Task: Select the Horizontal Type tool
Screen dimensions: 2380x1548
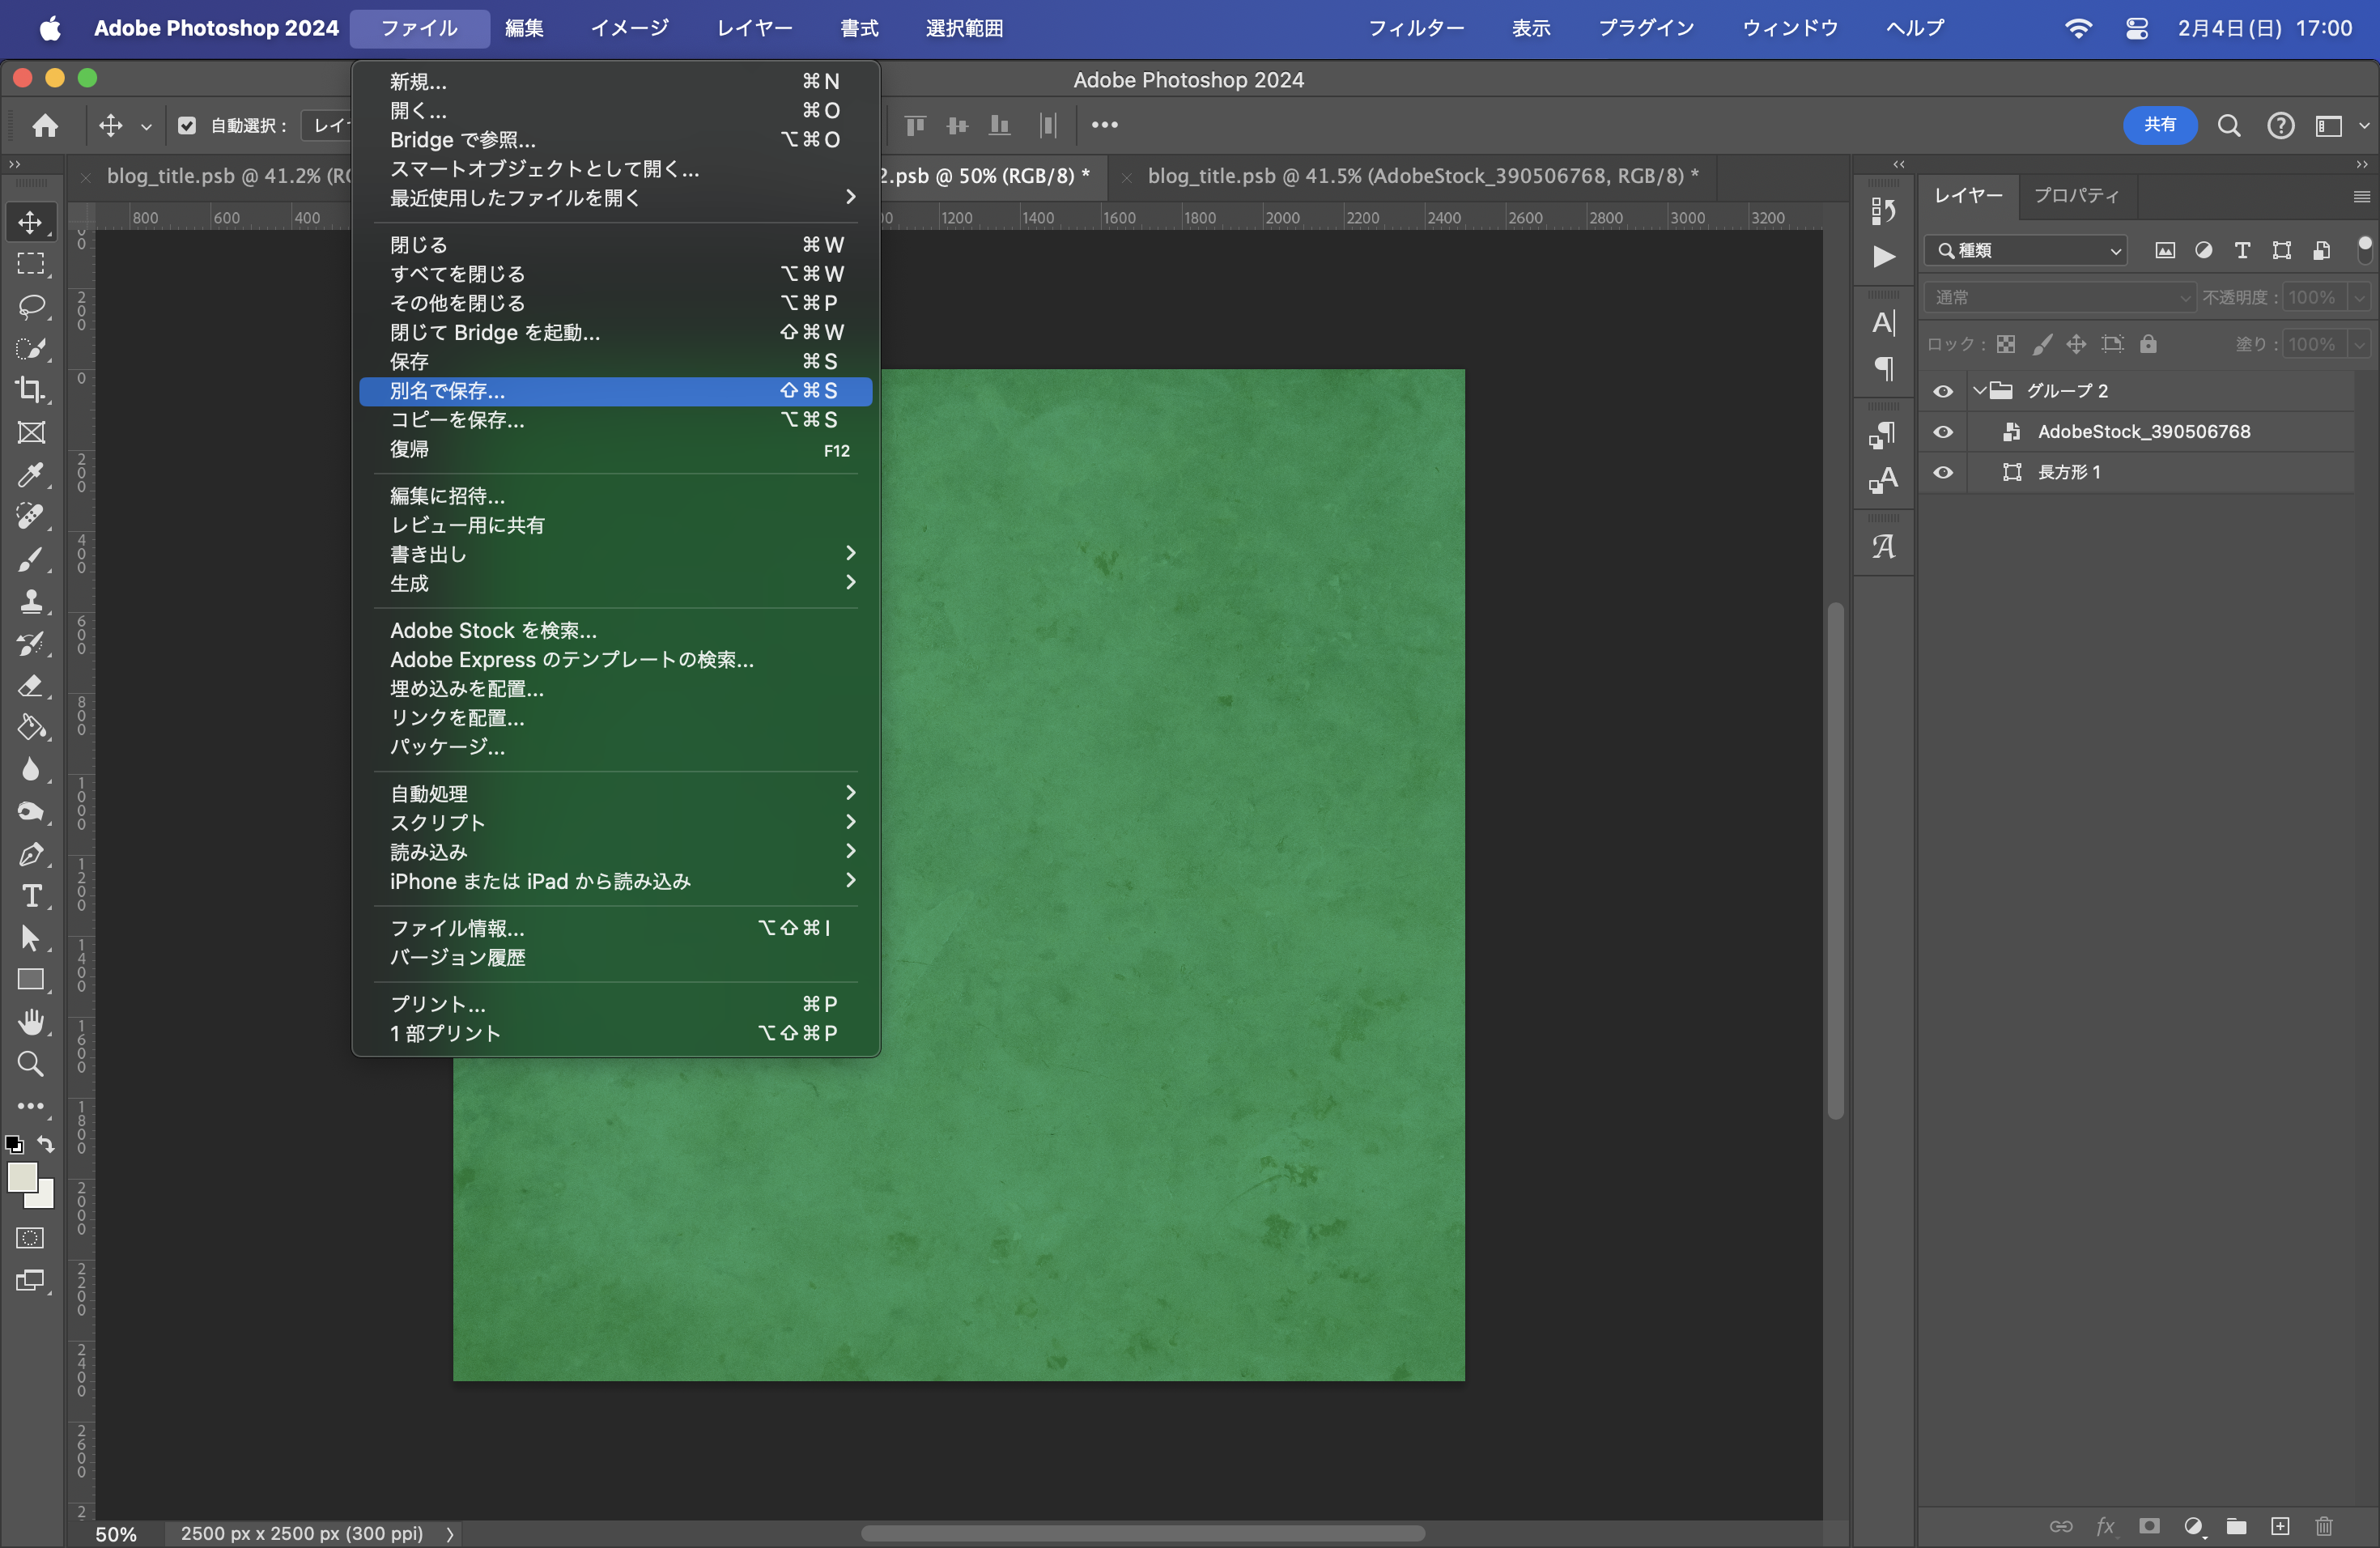Action: coord(31,896)
